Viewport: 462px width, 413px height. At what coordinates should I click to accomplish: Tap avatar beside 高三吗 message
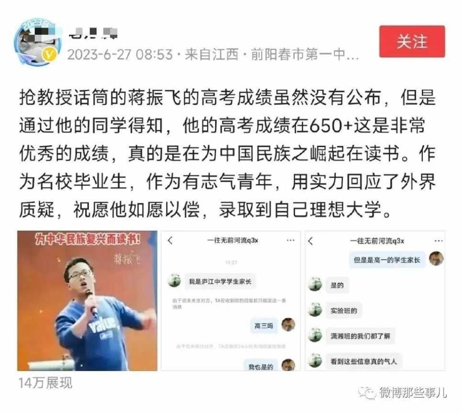[x=288, y=325]
